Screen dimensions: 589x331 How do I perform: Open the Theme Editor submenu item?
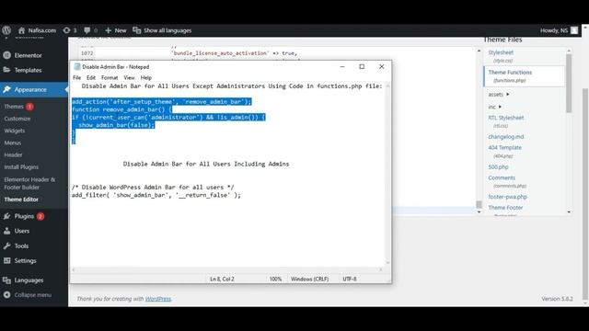(x=21, y=200)
